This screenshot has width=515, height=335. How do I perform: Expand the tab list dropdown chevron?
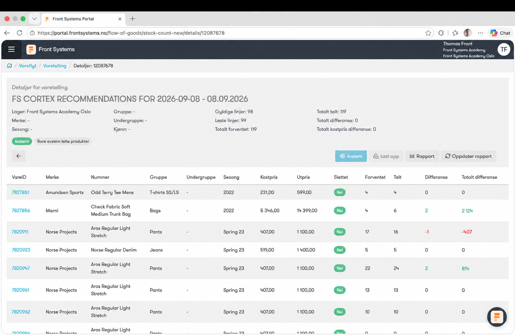34,19
